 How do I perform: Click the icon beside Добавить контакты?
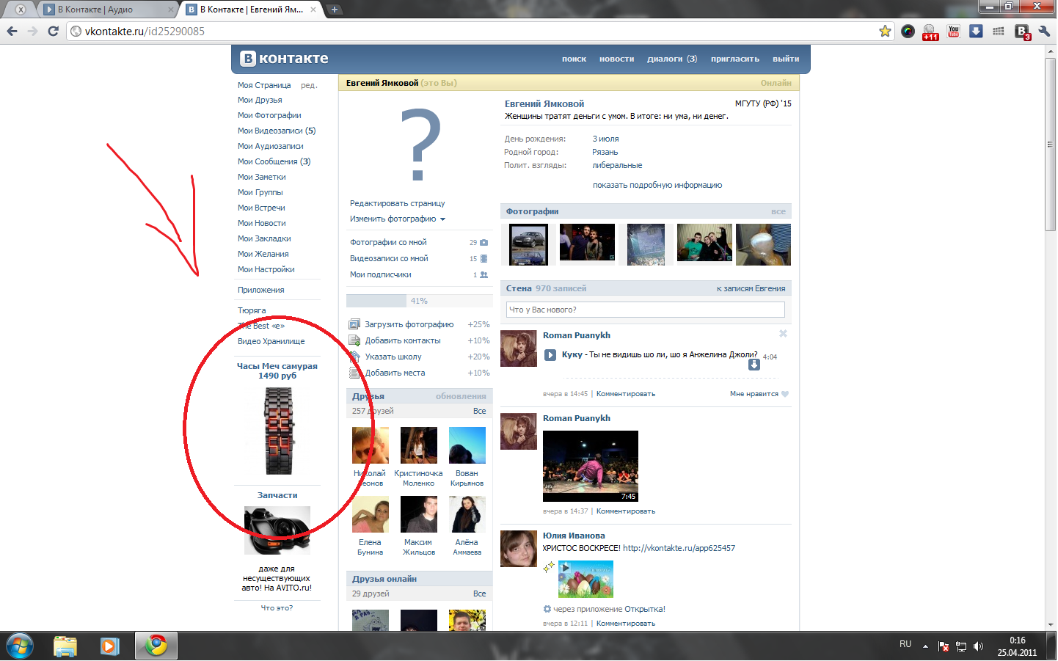pyautogui.click(x=354, y=340)
